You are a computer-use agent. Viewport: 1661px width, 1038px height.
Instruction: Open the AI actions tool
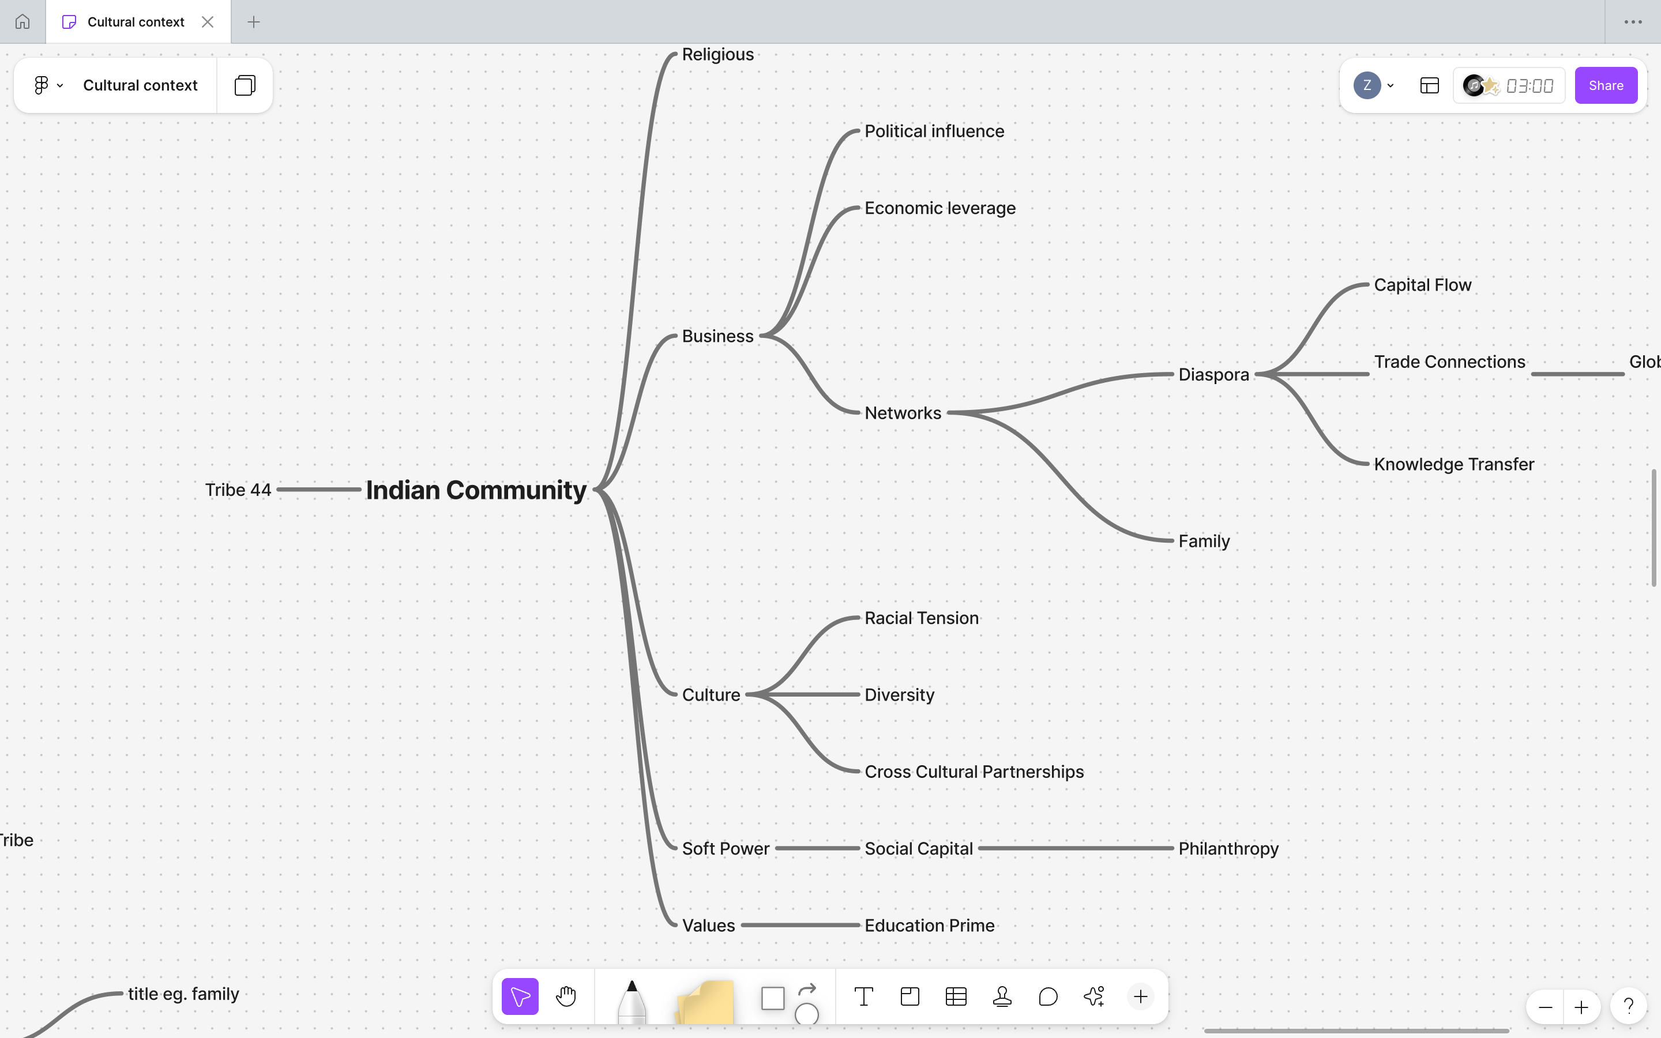1094,996
